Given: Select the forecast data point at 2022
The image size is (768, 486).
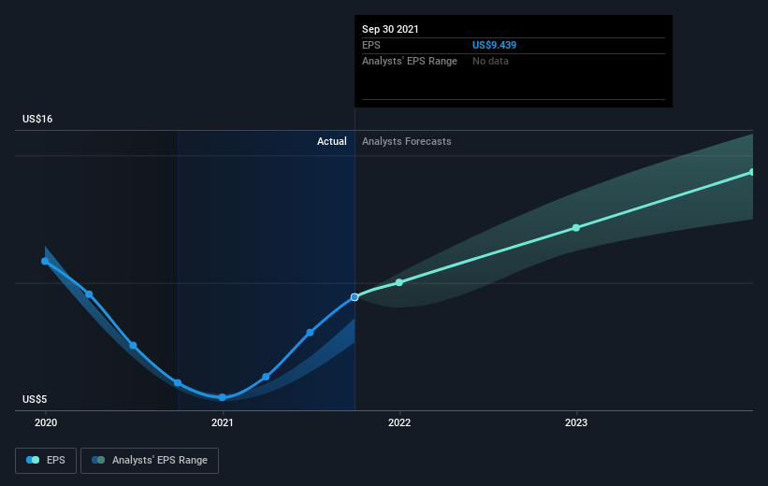Looking at the screenshot, I should (399, 282).
